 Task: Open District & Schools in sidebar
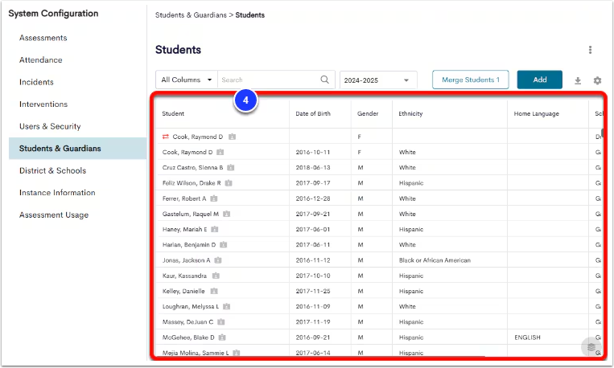coord(52,170)
